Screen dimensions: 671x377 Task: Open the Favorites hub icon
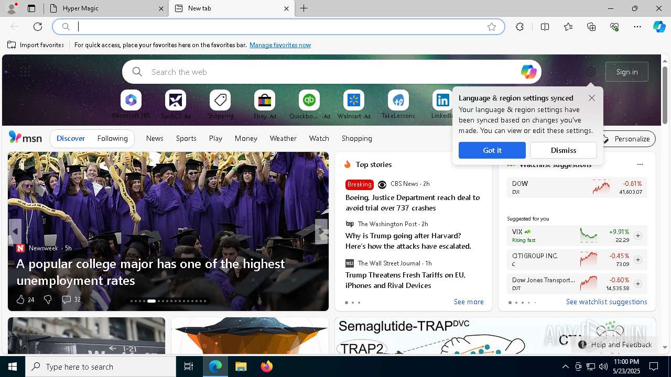[x=568, y=27]
